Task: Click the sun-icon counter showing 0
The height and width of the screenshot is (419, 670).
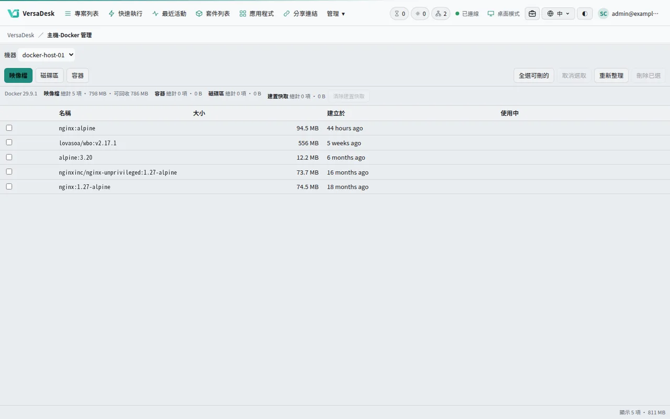Action: coord(420,14)
